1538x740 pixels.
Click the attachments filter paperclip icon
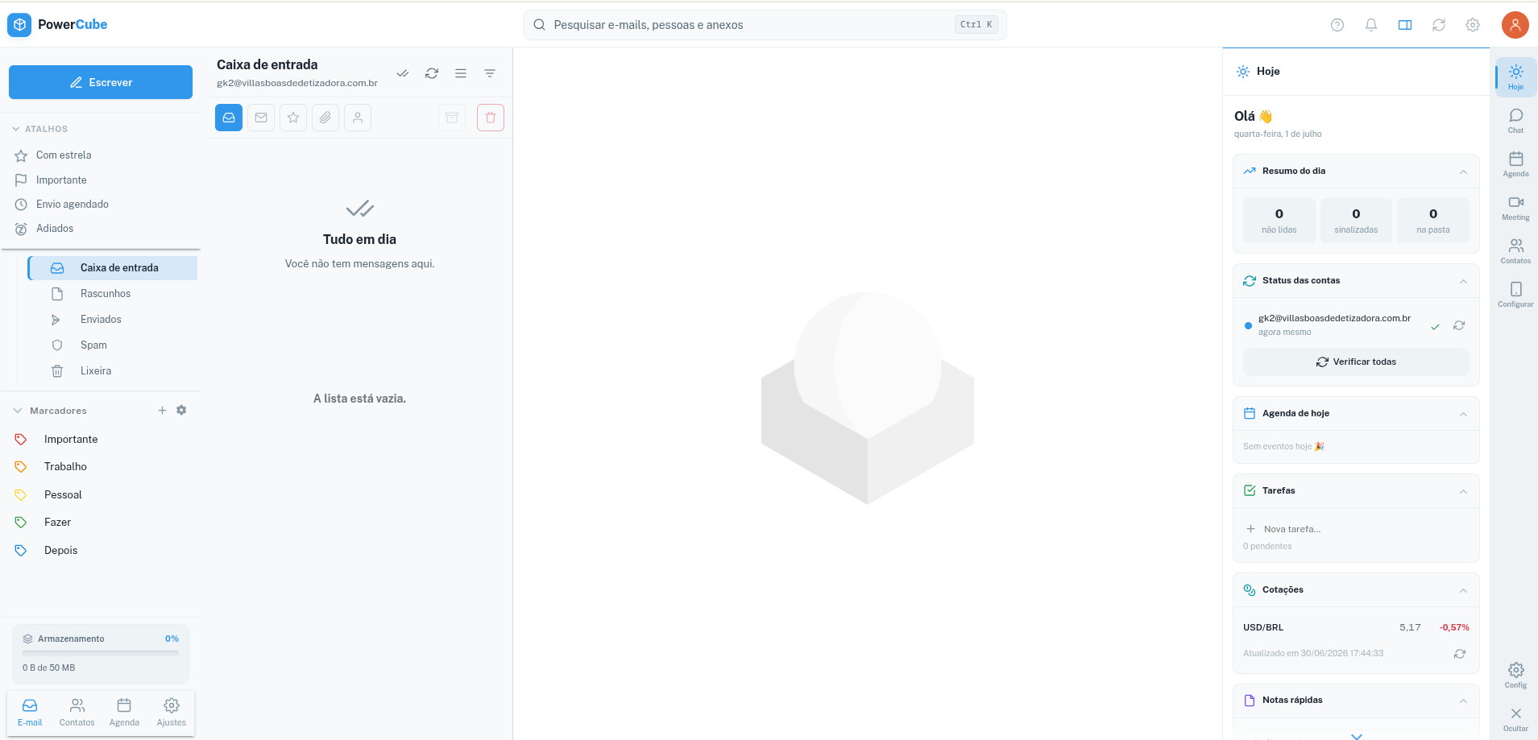[325, 118]
